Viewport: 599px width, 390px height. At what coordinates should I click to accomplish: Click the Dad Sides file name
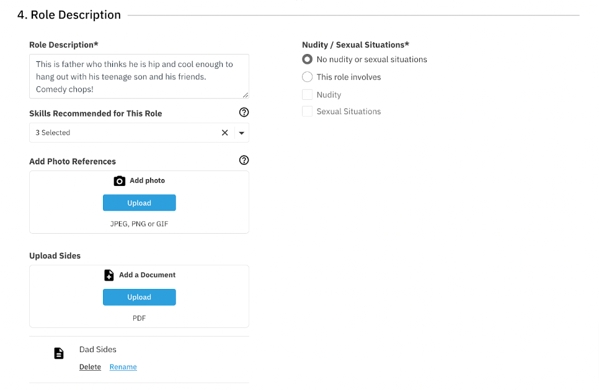point(98,350)
